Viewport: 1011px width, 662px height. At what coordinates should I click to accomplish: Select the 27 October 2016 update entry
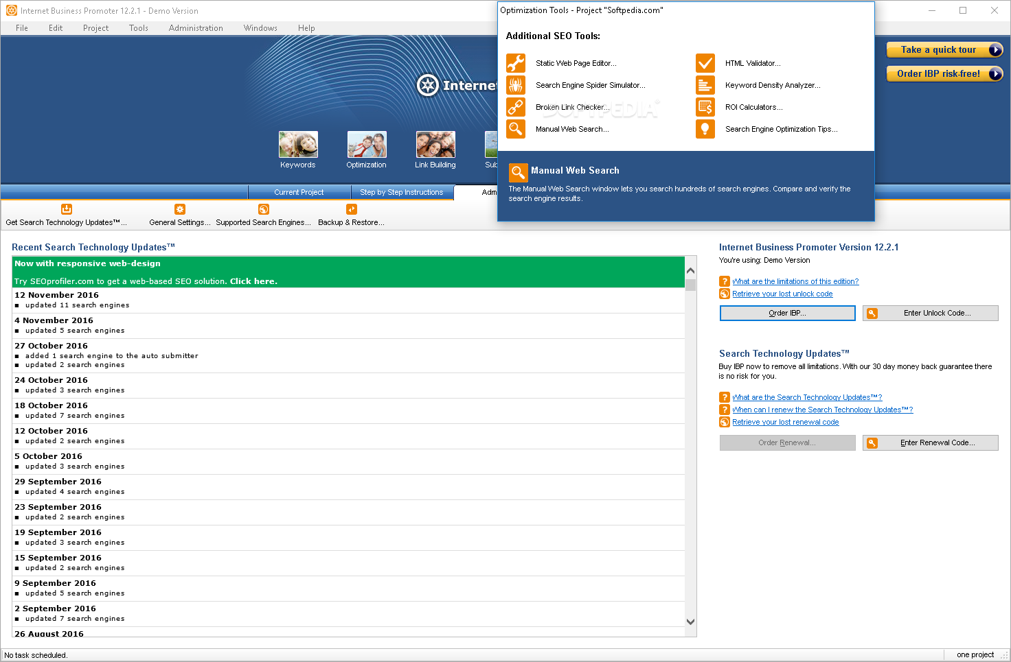point(349,355)
